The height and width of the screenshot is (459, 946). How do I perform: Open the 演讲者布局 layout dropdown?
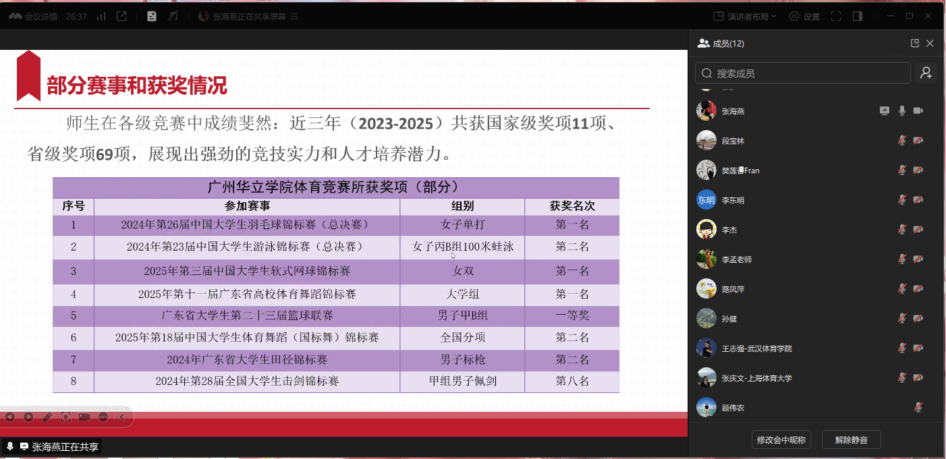pos(746,16)
